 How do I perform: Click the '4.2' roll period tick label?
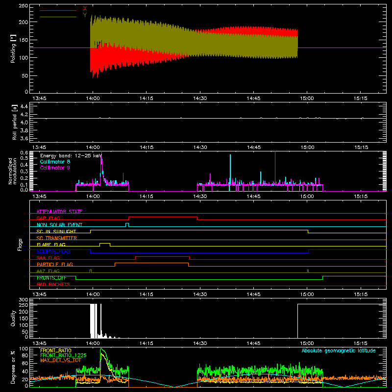(24, 115)
